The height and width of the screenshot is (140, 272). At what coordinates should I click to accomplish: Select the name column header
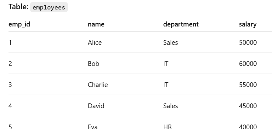[96, 24]
